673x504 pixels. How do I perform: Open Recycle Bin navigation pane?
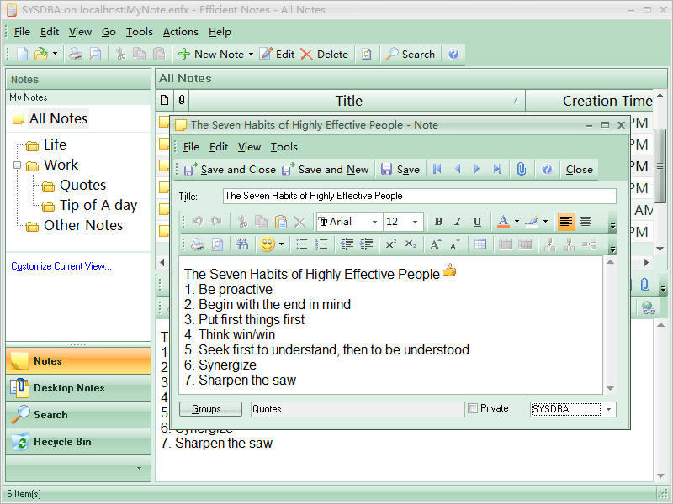pyautogui.click(x=78, y=442)
